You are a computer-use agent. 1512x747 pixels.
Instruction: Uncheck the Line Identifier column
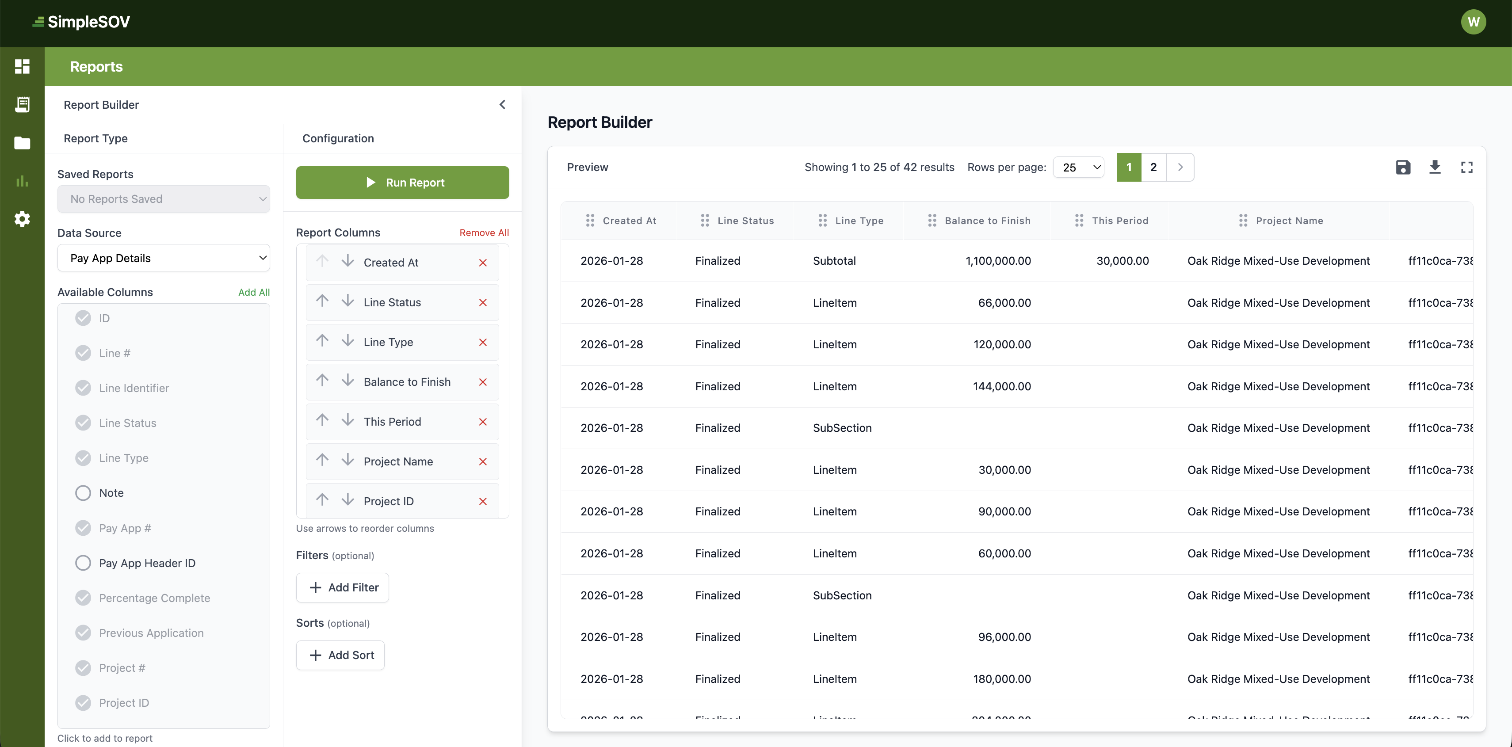pos(84,388)
